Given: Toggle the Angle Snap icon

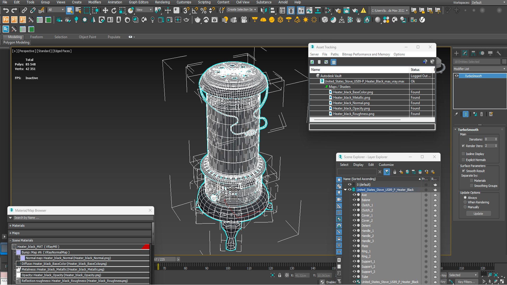Looking at the screenshot, I should [x=195, y=10].
